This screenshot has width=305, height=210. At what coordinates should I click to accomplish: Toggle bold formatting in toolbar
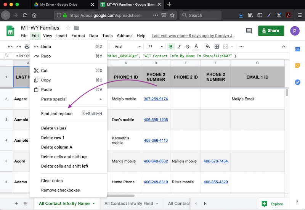[171, 47]
